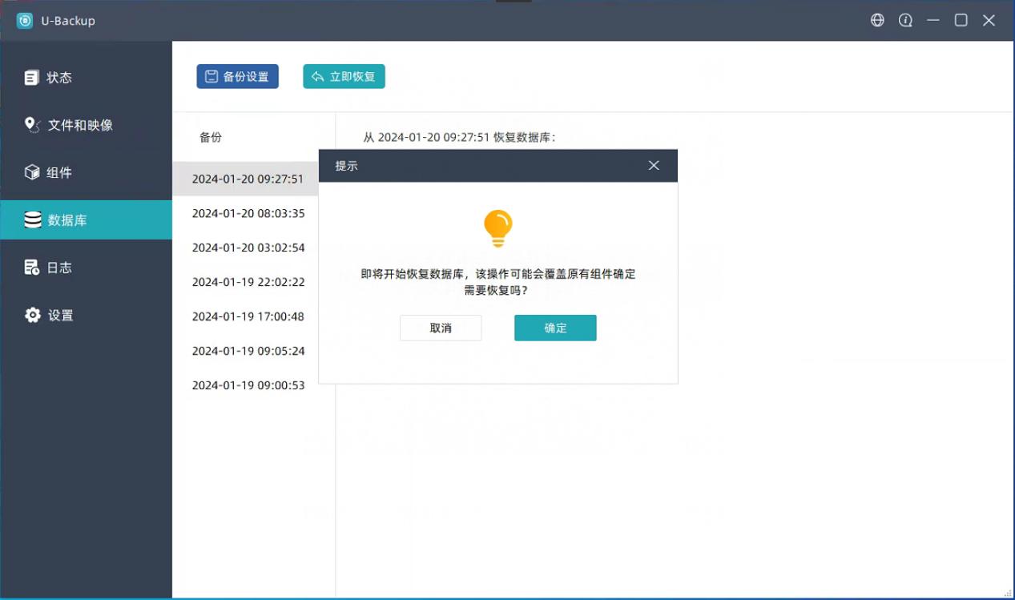Viewport: 1015px width, 600px height.
Task: Close the 提示 dialog with X
Action: pos(654,166)
